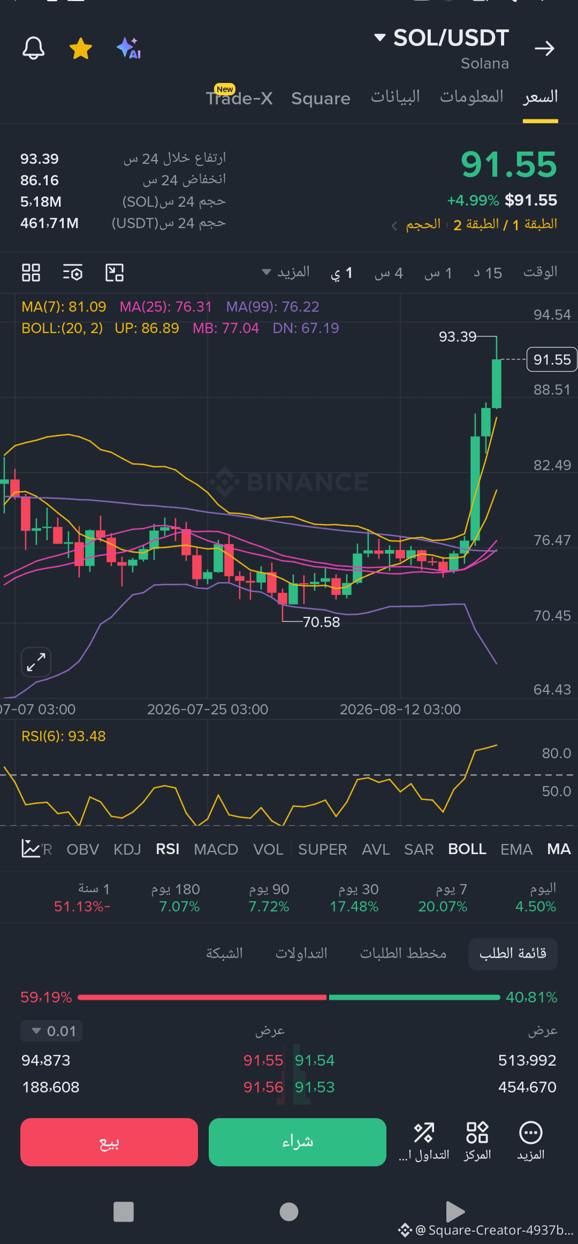The width and height of the screenshot is (578, 1244).
Task: Tap the Android recent apps square button
Action: pos(124,1212)
